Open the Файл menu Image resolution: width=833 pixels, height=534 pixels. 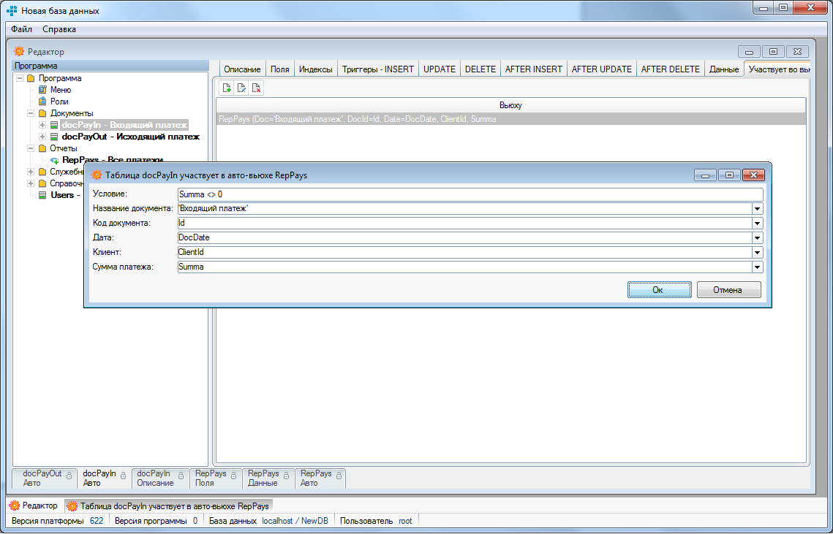[x=21, y=29]
